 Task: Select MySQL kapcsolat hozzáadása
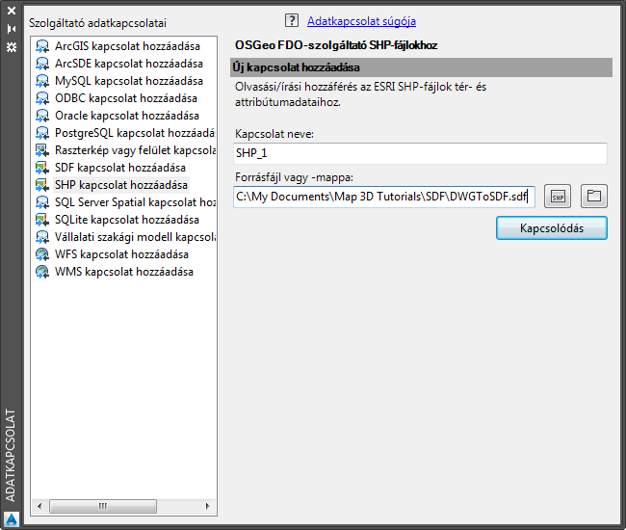click(128, 81)
